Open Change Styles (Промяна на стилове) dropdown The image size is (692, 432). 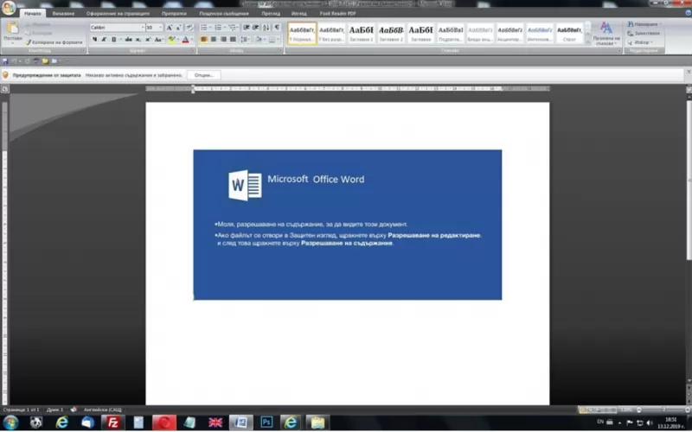pos(606,34)
